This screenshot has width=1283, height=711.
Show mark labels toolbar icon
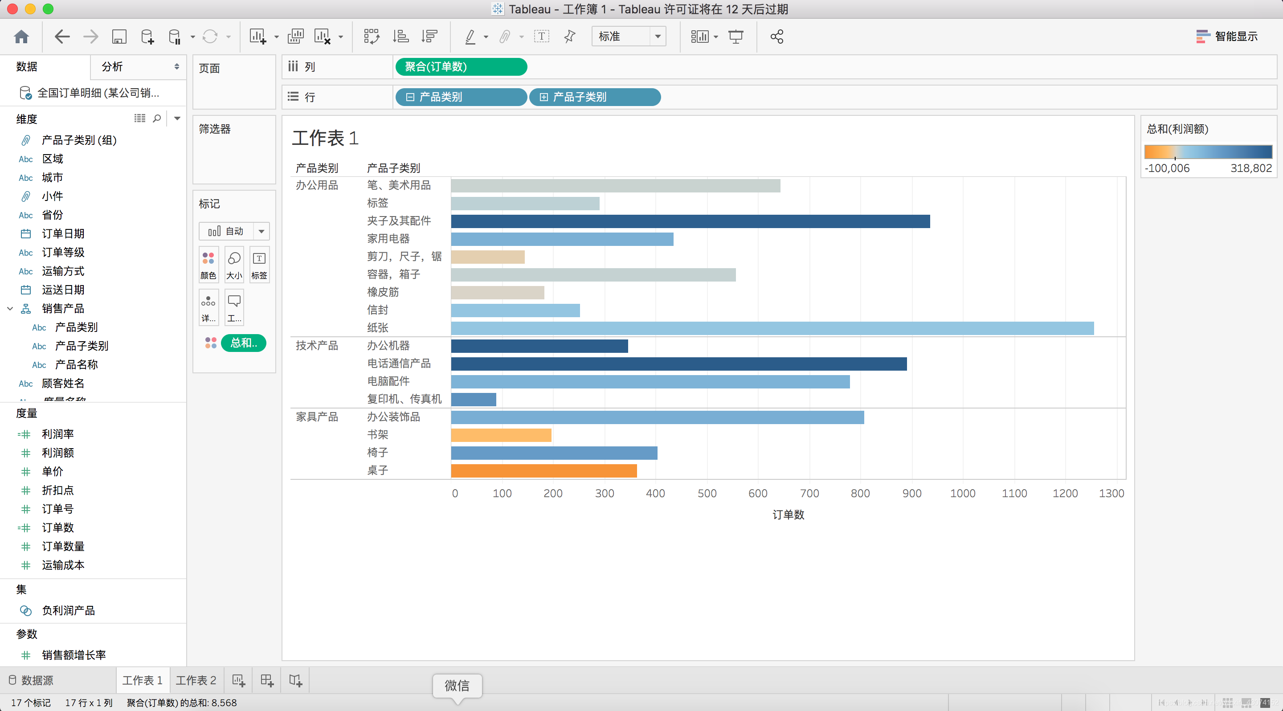[541, 37]
